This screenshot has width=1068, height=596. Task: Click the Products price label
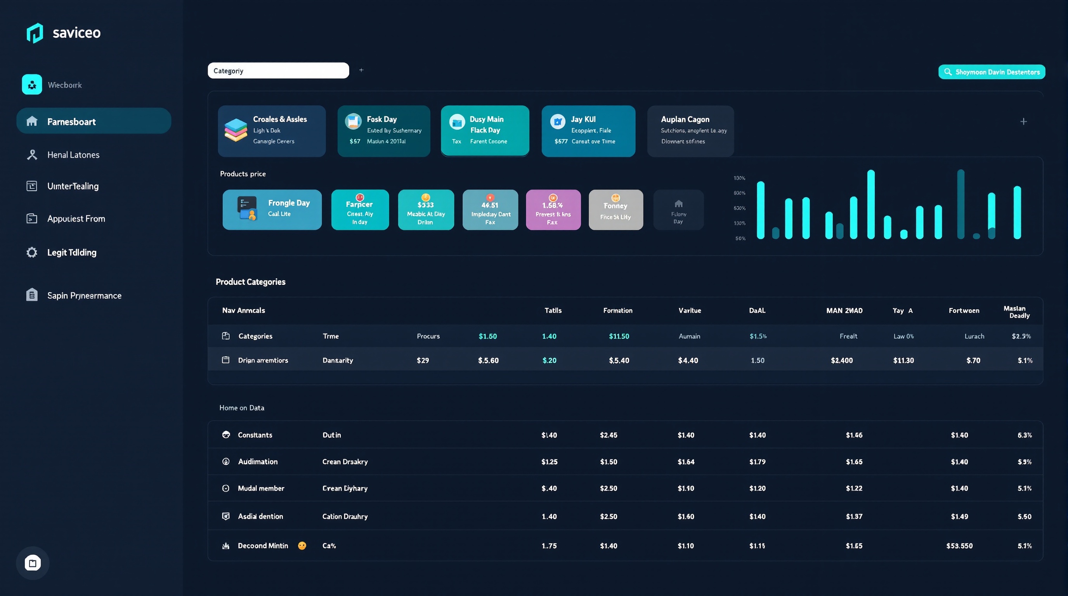tap(243, 174)
